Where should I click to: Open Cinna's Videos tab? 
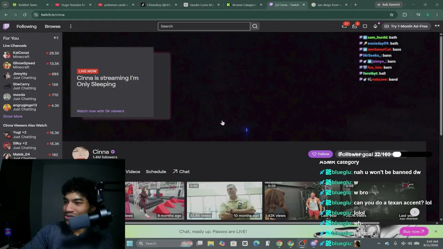[133, 172]
